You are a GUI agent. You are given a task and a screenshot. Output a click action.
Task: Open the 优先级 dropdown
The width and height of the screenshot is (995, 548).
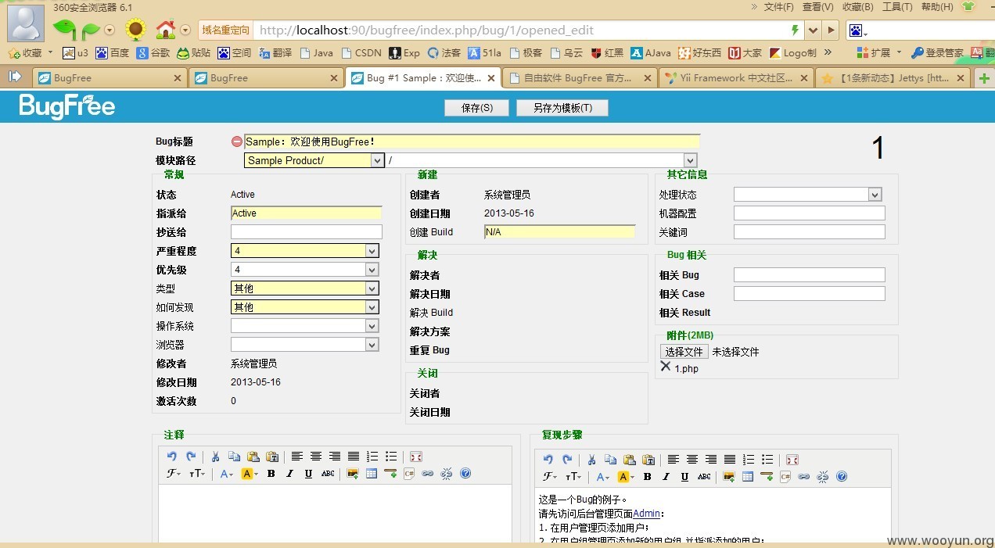(x=372, y=270)
